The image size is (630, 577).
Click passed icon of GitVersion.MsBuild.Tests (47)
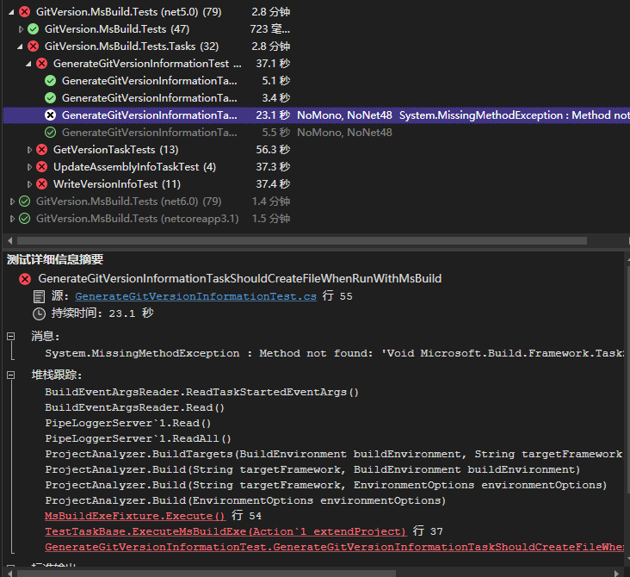point(34,29)
